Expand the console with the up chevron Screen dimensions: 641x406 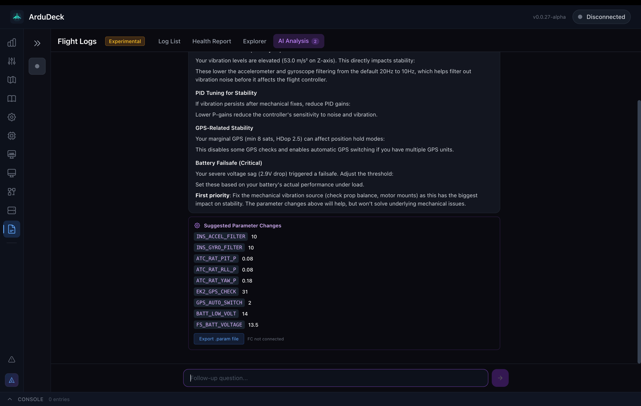click(10, 399)
